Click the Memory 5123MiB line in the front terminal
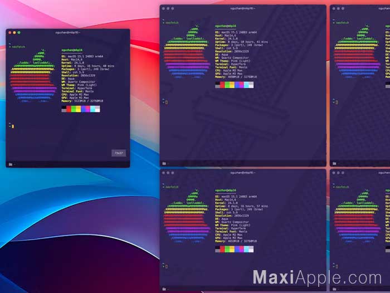 pyautogui.click(x=82, y=101)
